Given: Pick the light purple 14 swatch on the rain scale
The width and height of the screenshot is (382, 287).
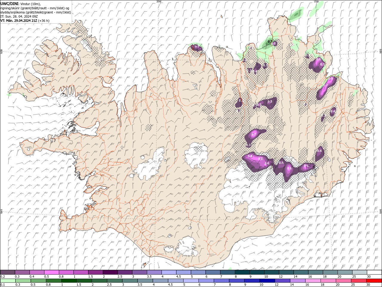Looking at the screenshot, I should pyautogui.click(x=298, y=281).
